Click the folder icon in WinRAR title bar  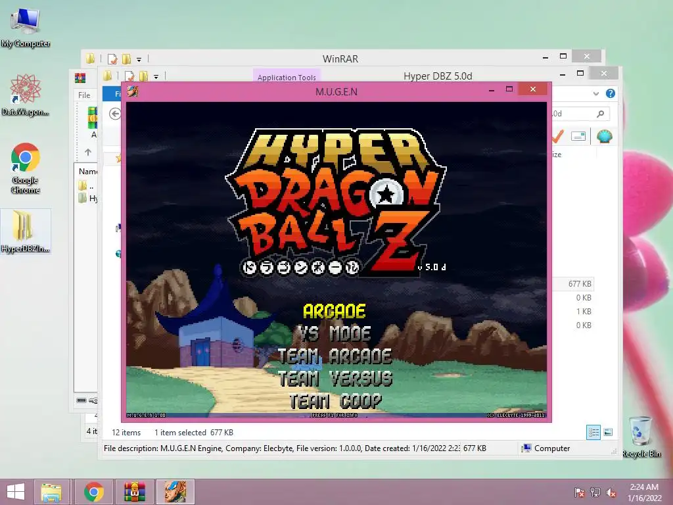pyautogui.click(x=90, y=59)
